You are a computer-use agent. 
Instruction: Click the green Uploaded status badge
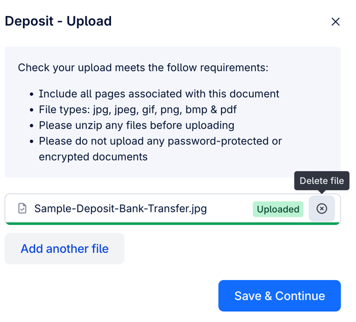[x=278, y=209]
